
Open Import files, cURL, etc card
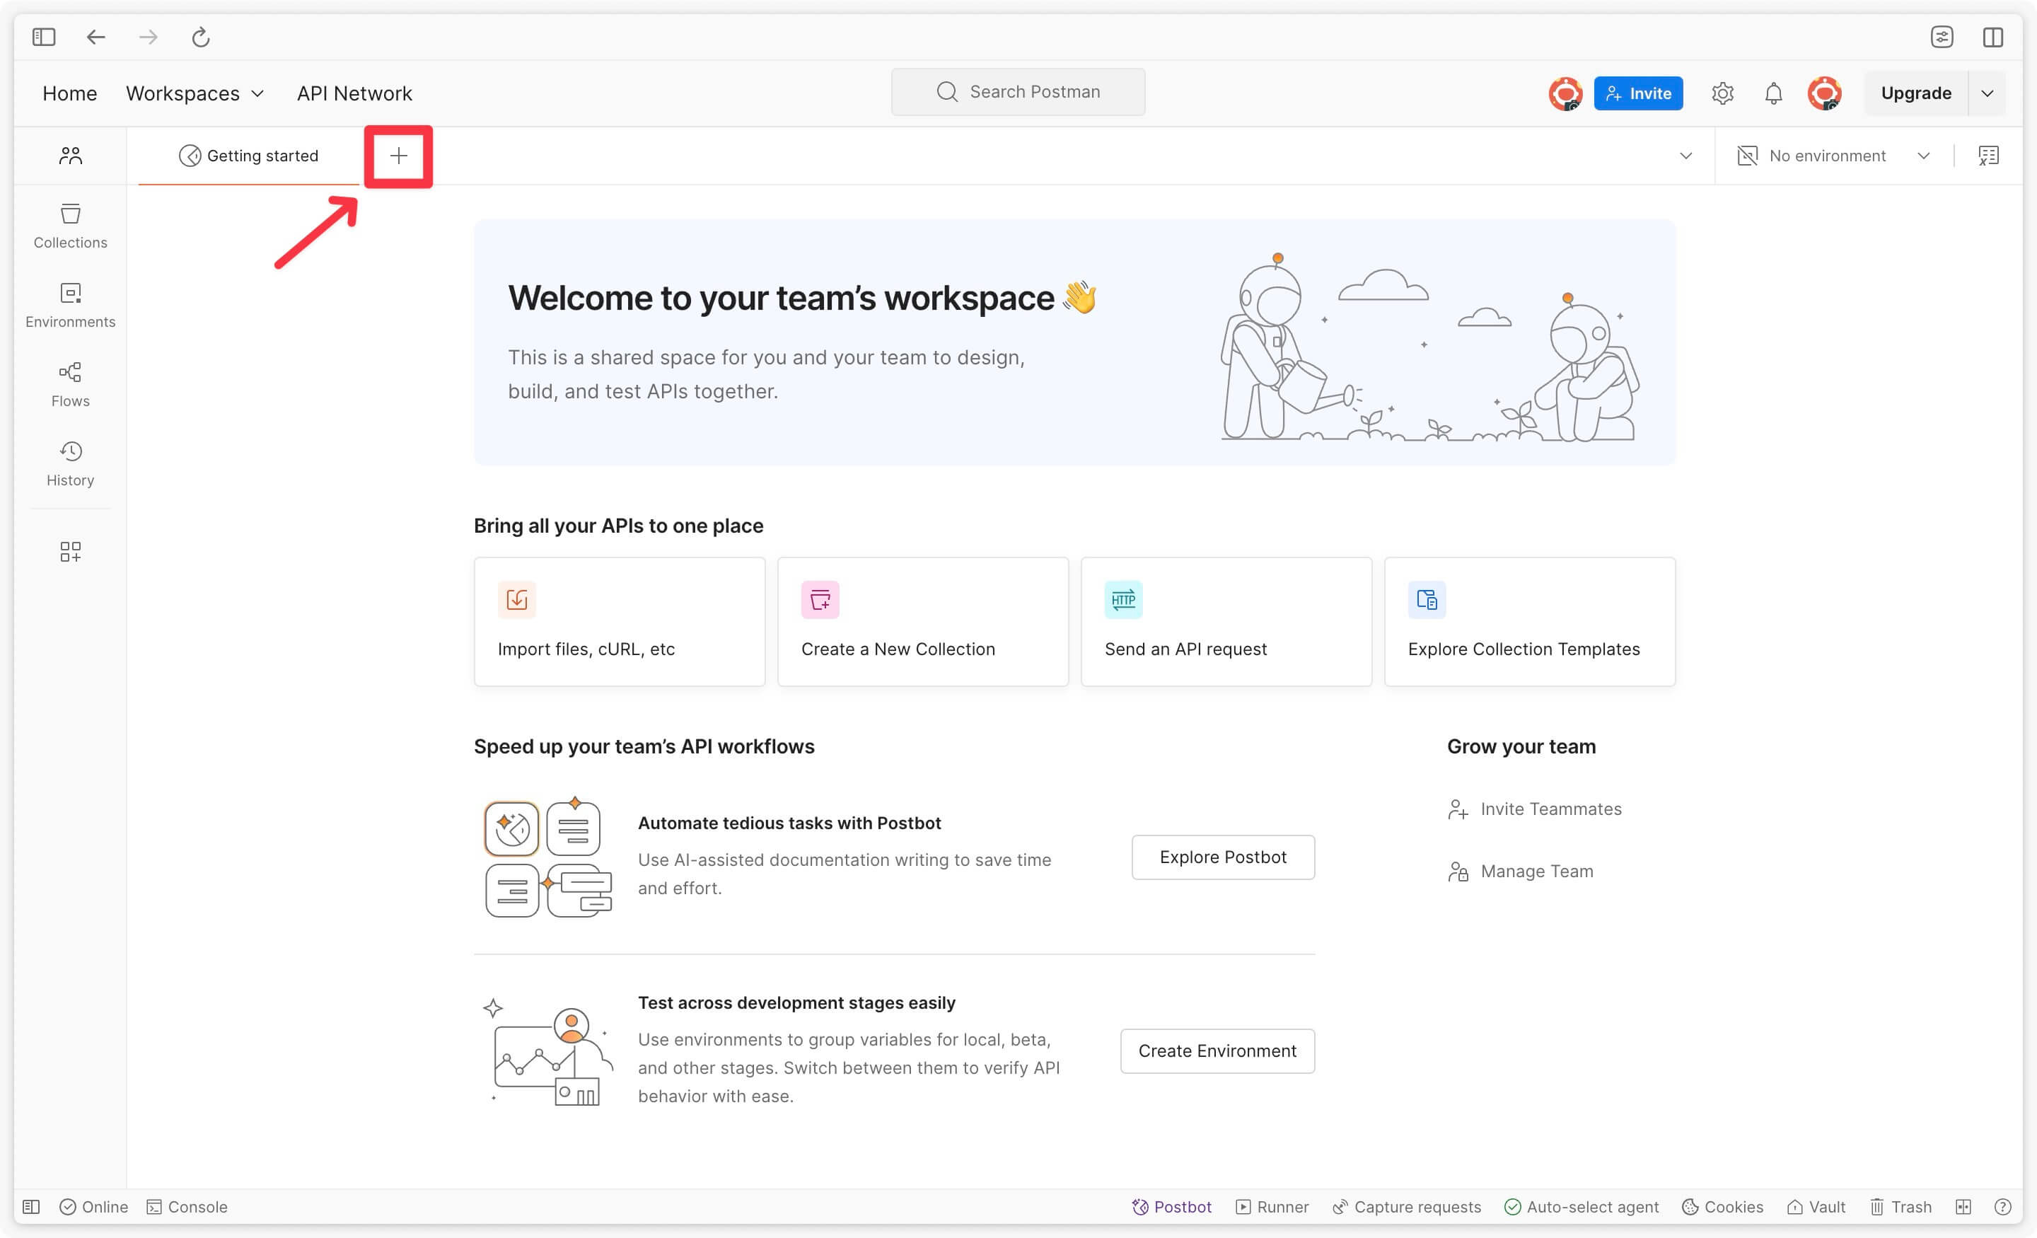pyautogui.click(x=619, y=621)
